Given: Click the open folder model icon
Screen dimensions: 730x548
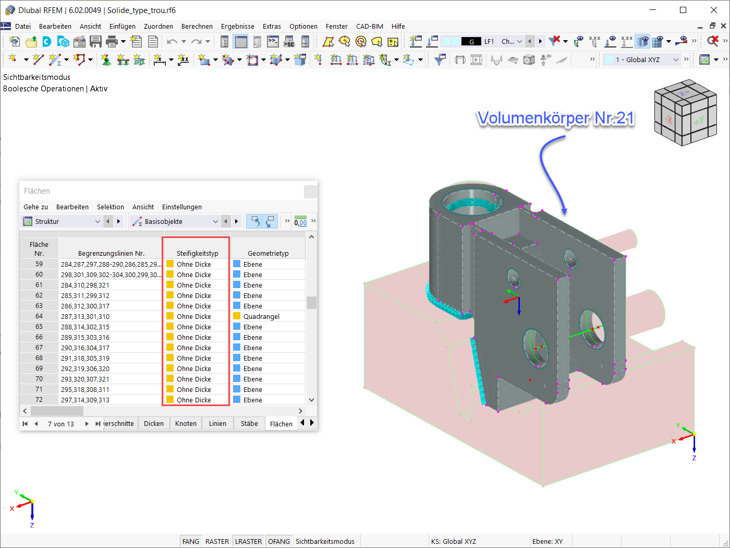Looking at the screenshot, I should (x=31, y=41).
